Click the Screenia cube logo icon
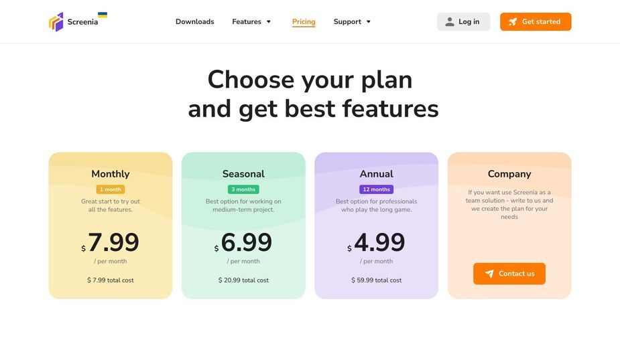The width and height of the screenshot is (620, 348). 56,21
